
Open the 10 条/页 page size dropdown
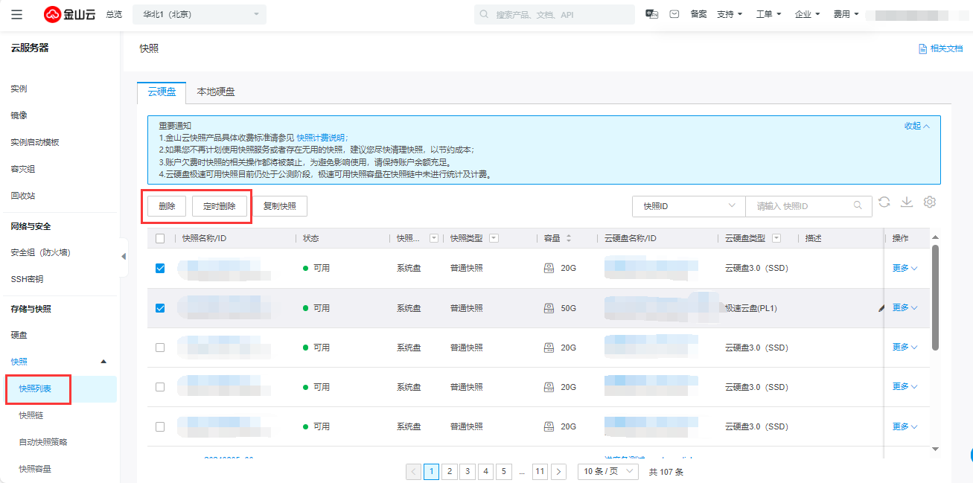[608, 471]
